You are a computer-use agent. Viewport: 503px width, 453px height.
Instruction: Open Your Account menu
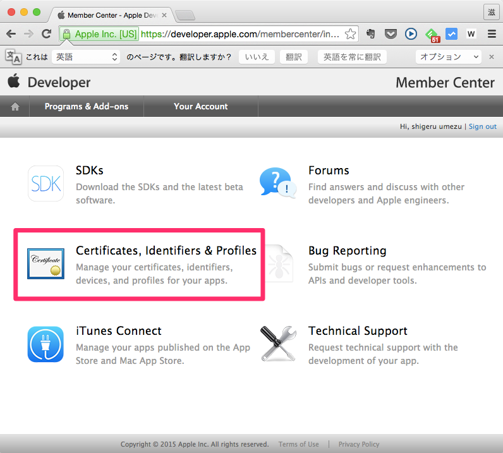tap(200, 107)
